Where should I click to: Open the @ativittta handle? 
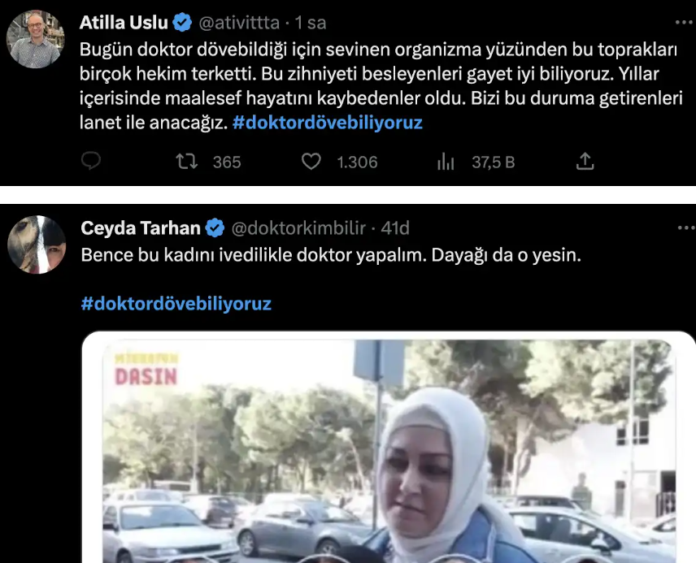pos(239,23)
